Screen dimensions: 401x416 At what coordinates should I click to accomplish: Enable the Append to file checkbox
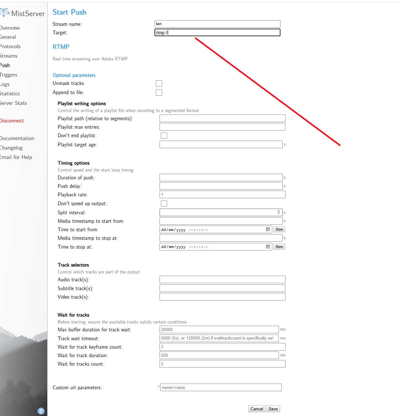coord(159,93)
